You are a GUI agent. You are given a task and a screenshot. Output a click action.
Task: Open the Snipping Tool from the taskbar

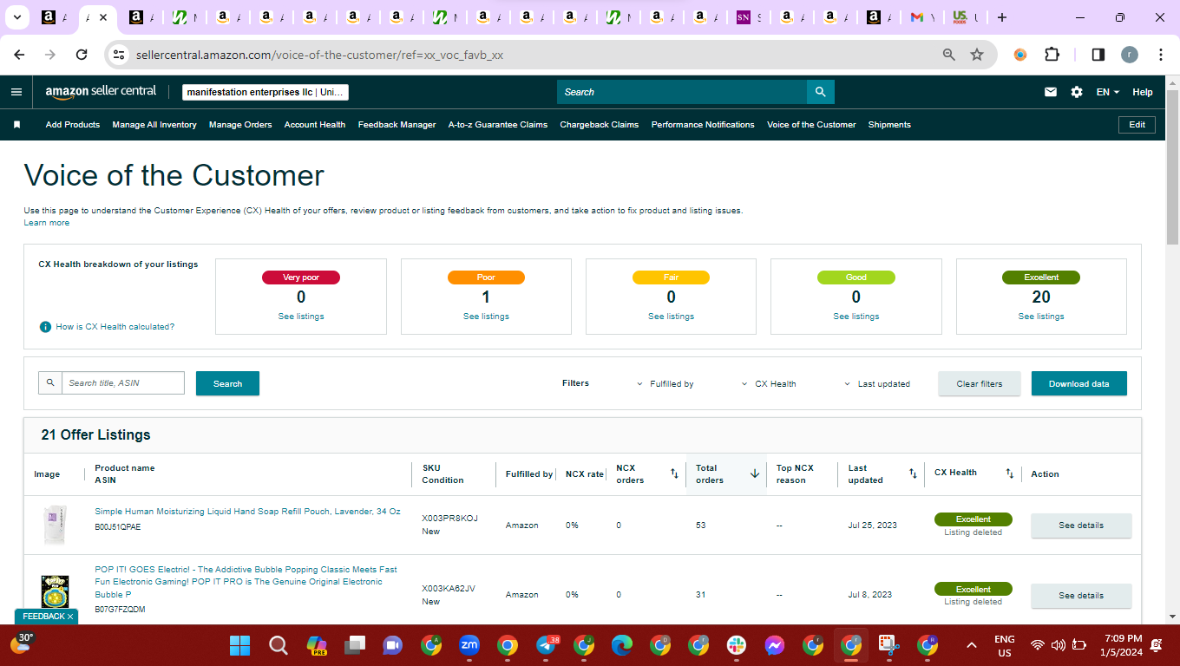[x=888, y=645]
